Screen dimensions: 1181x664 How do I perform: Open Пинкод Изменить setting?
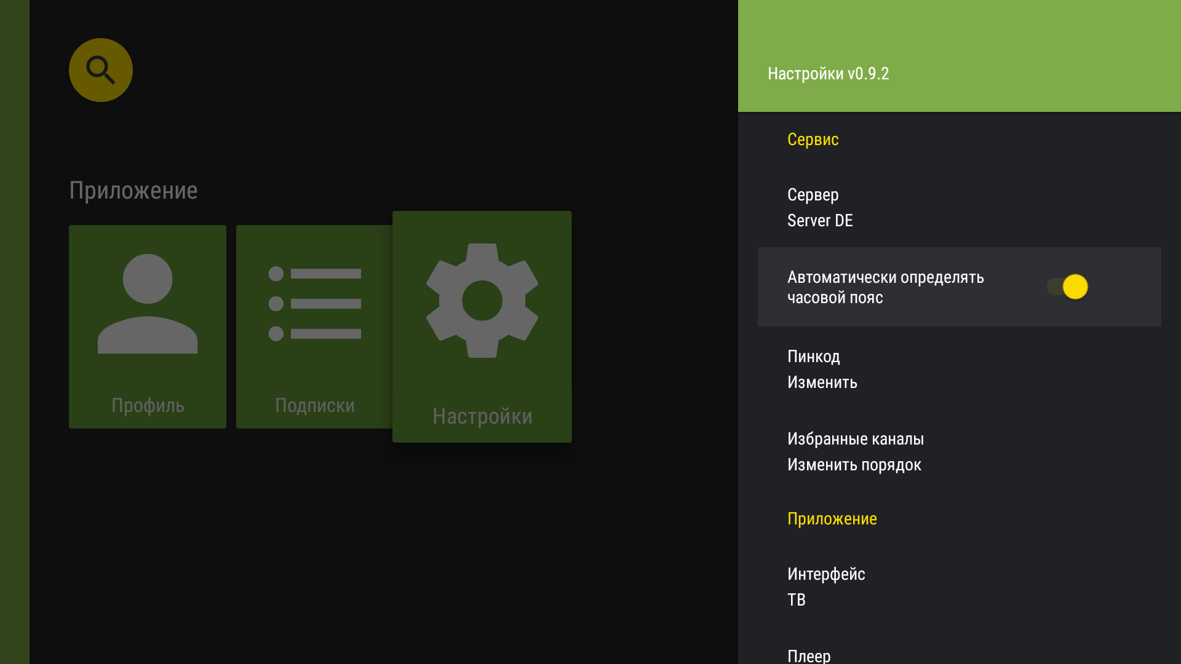[x=960, y=369]
